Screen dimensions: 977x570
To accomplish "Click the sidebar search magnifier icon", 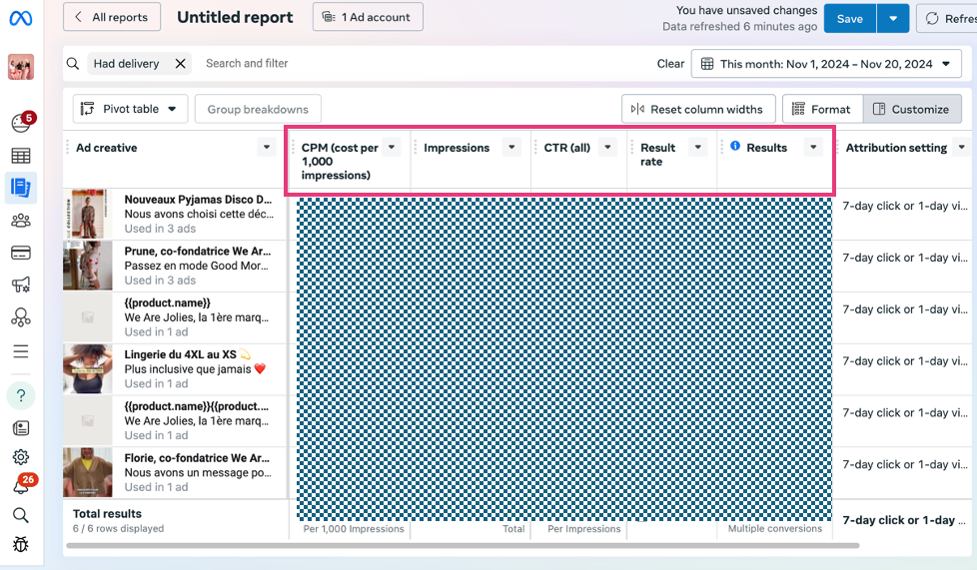I will [21, 515].
